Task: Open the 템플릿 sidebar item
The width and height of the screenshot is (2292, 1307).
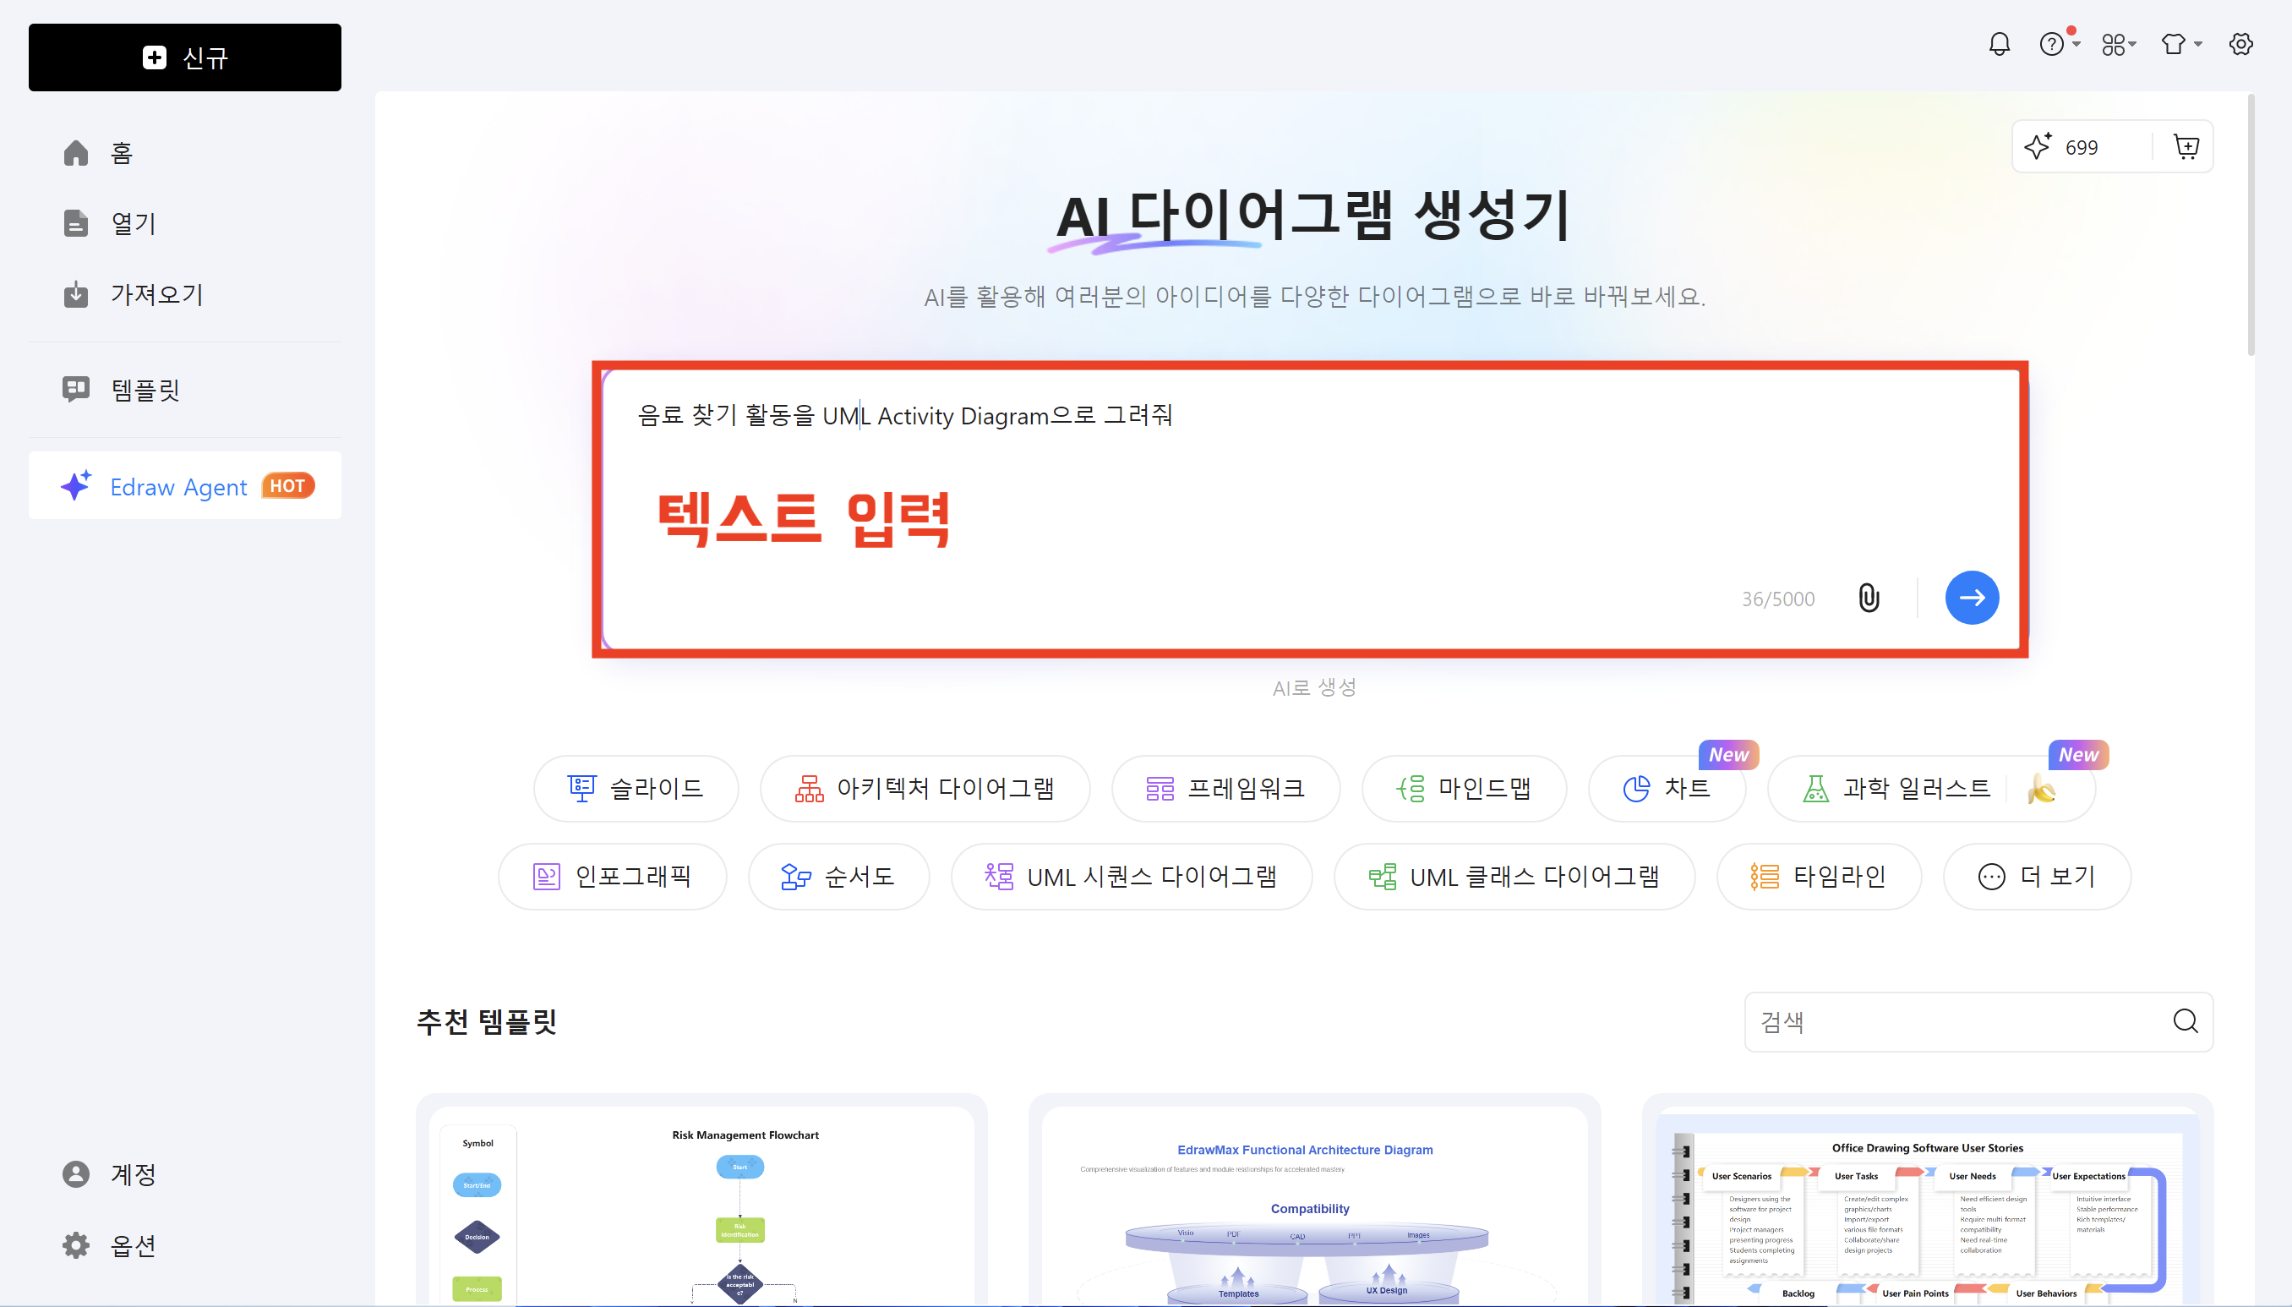Action: point(144,390)
